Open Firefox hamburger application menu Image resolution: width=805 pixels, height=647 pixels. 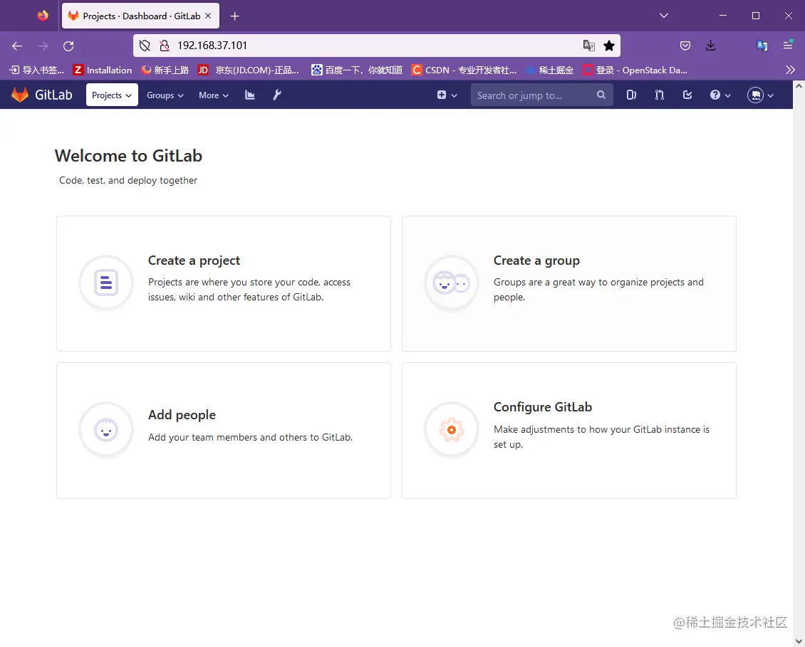pos(787,46)
